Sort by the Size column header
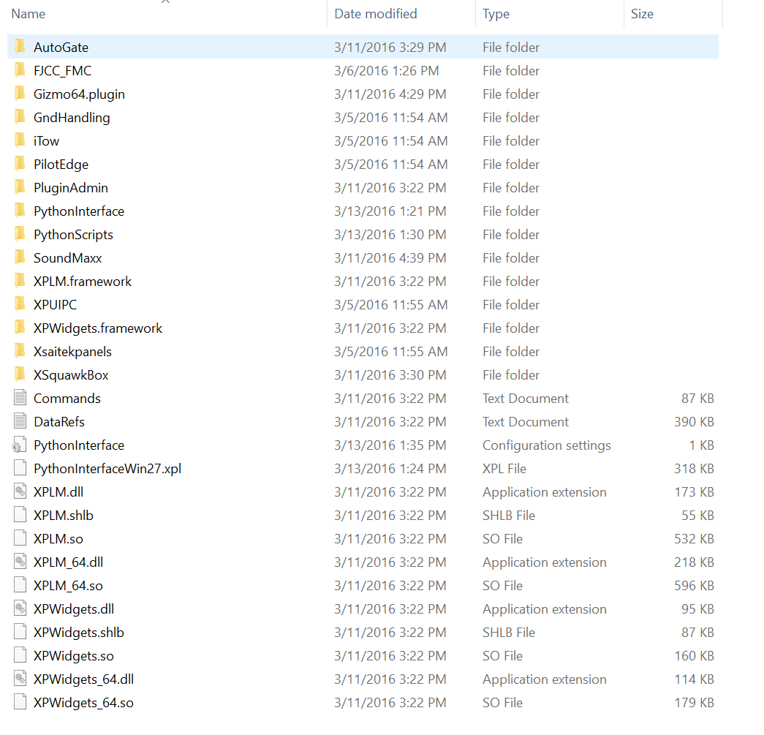 pos(642,14)
